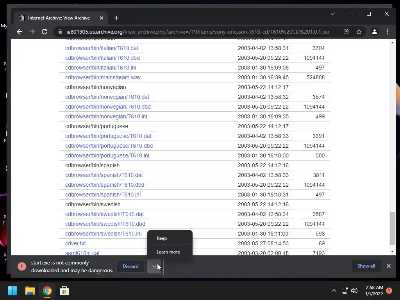This screenshot has width=400, height=300.
Task: Click Show all downloads
Action: [366, 266]
